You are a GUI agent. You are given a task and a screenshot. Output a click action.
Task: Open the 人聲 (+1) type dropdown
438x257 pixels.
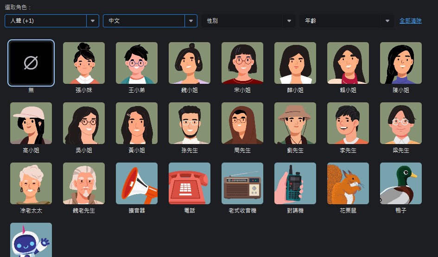click(x=52, y=21)
